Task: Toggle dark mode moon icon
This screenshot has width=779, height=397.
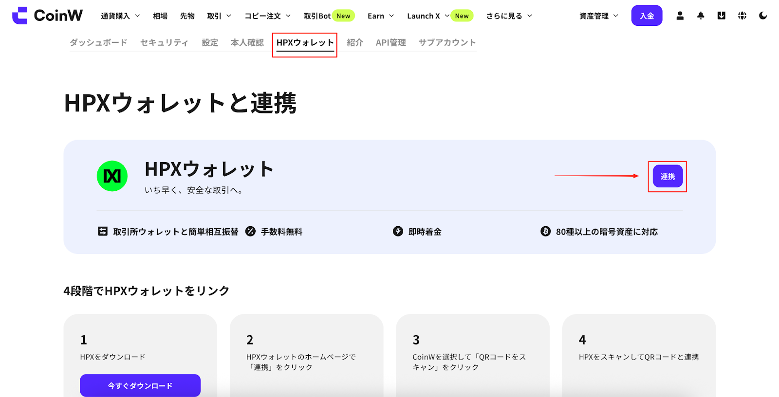Action: (x=763, y=16)
